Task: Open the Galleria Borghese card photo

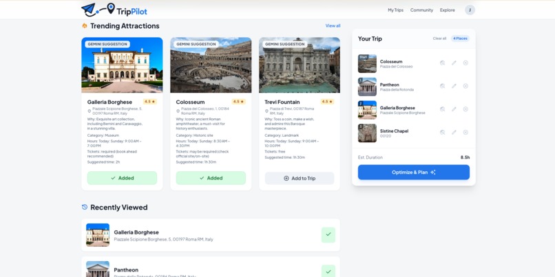Action: tap(122, 65)
